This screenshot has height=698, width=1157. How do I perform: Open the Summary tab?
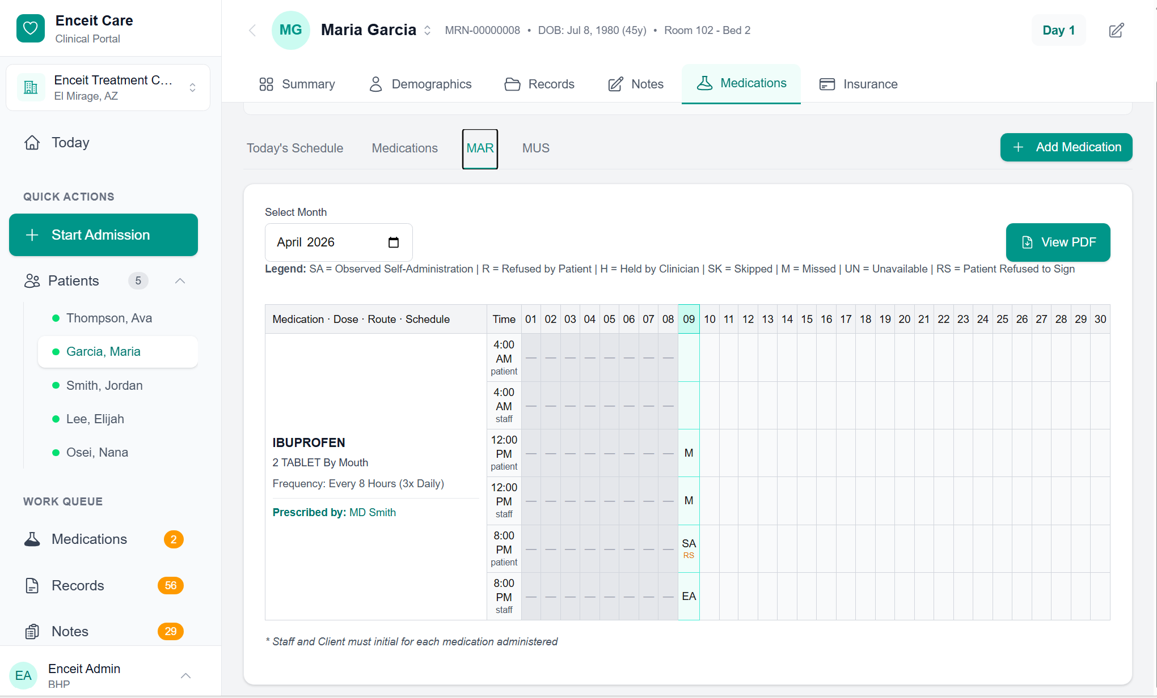tap(297, 84)
